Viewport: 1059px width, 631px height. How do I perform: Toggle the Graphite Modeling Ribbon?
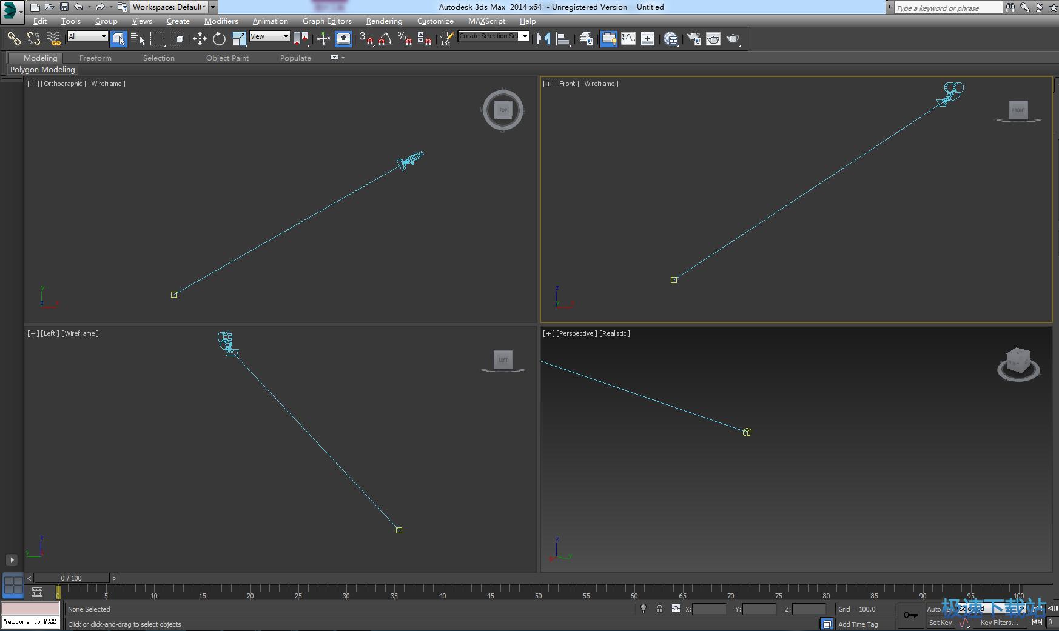608,39
